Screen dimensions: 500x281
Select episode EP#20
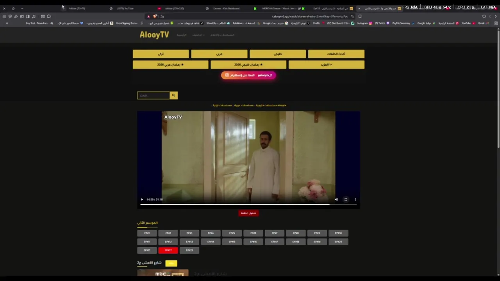click(x=338, y=242)
